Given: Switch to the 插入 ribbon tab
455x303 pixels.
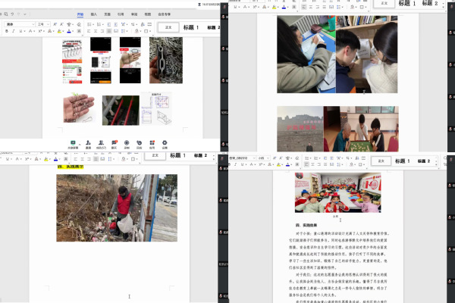Looking at the screenshot, I should tap(93, 14).
